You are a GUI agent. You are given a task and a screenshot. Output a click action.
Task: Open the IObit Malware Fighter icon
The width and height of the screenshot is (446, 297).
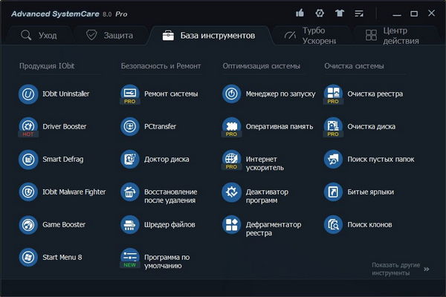tap(28, 192)
